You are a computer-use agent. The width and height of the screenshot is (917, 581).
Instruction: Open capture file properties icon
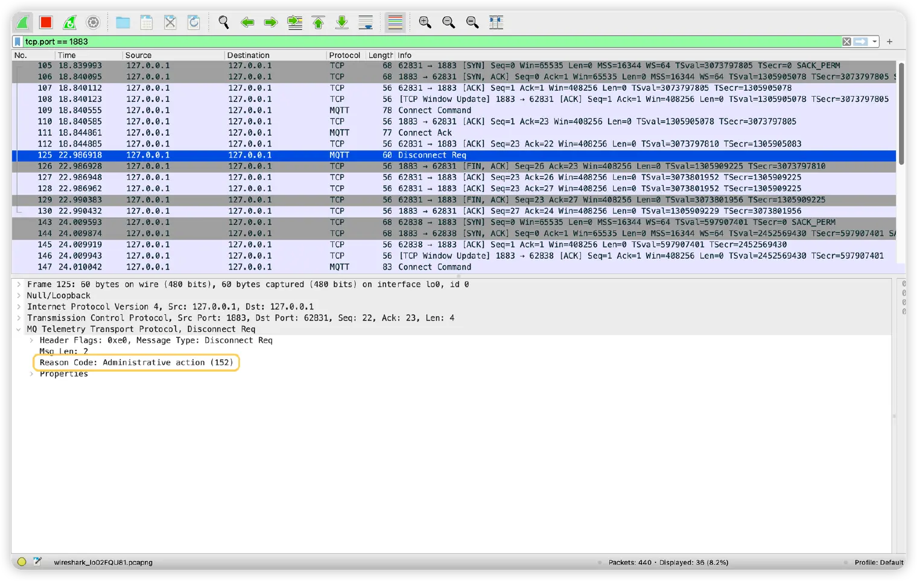pos(37,562)
